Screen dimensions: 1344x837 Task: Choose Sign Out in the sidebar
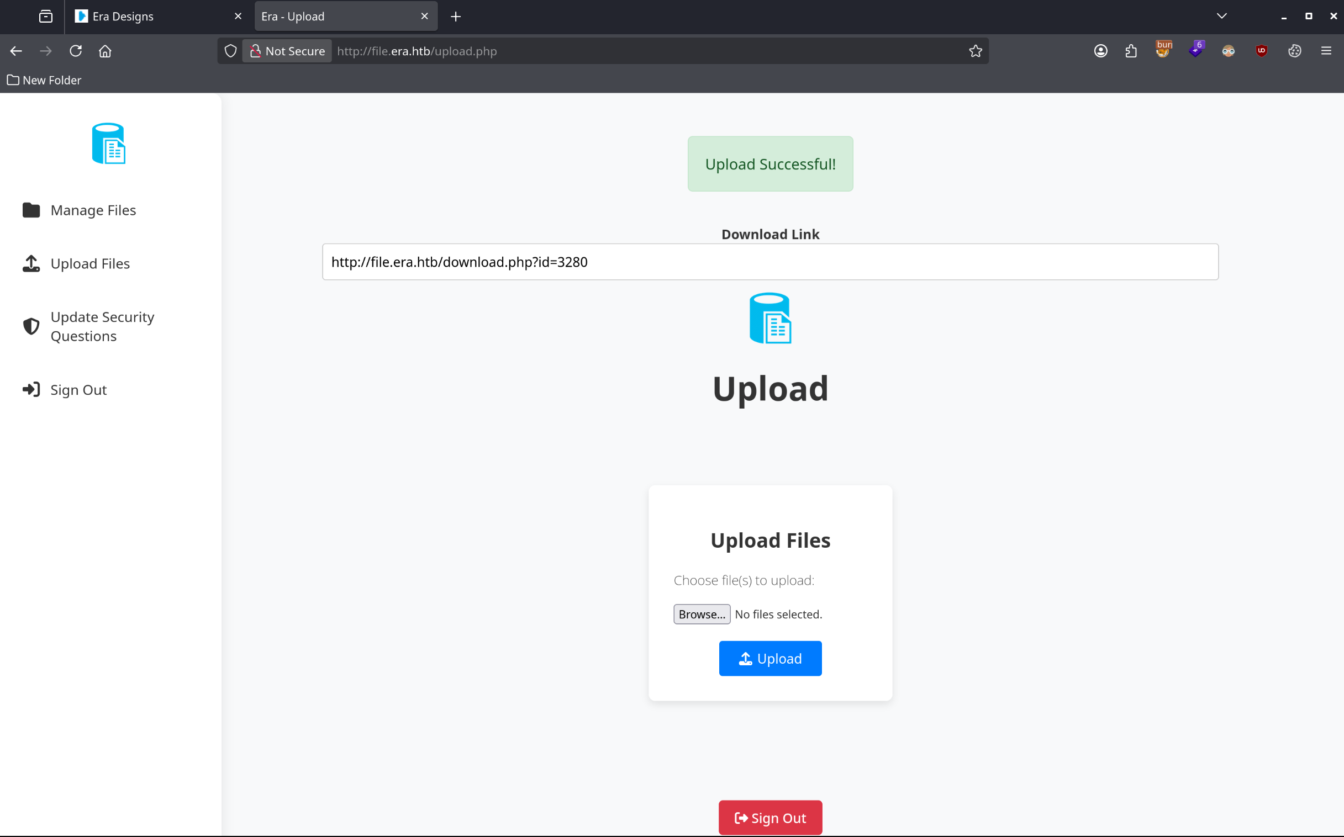tap(64, 390)
